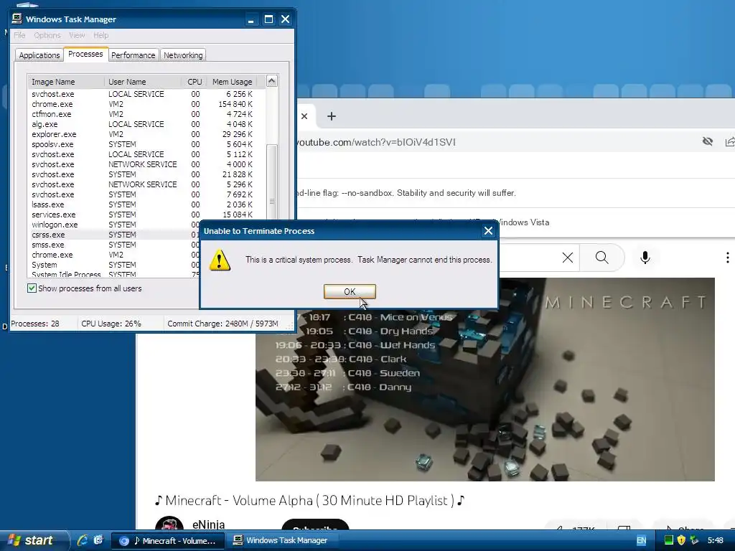Click the EN language bar indicator
The height and width of the screenshot is (551, 735).
pos(641,540)
